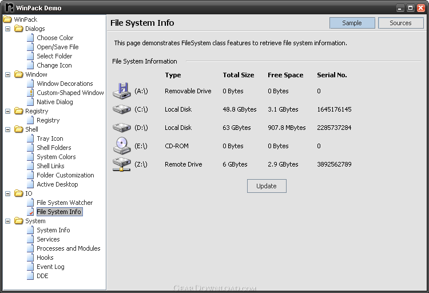Click the page icon beside DDE
The height and width of the screenshot is (293, 429).
[x=30, y=276]
